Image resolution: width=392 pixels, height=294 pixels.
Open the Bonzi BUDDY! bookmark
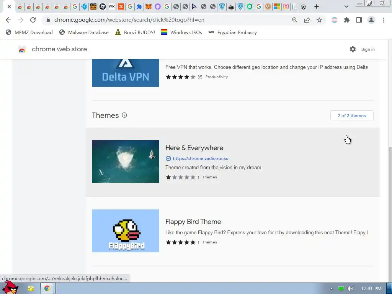click(135, 33)
